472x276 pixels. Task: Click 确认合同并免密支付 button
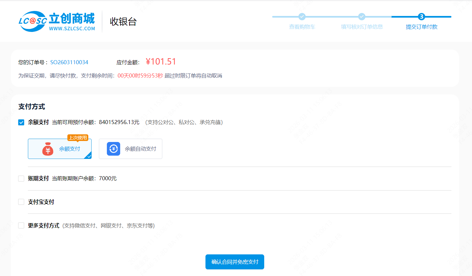pyautogui.click(x=235, y=262)
